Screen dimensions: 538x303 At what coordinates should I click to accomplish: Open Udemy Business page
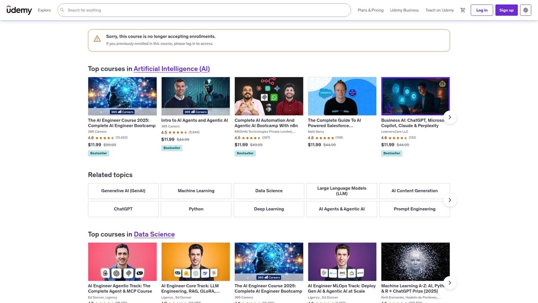tap(404, 10)
